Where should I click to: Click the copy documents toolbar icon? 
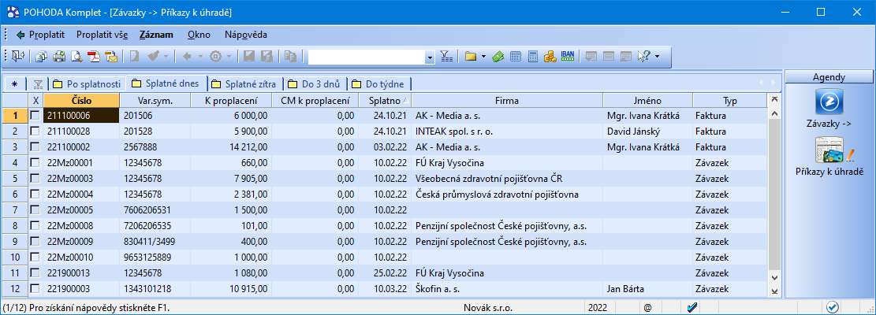point(41,57)
